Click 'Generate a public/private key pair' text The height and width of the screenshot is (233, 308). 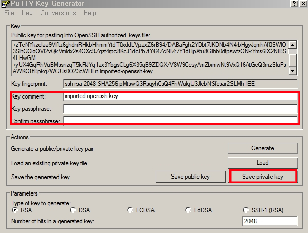[x=52, y=149]
